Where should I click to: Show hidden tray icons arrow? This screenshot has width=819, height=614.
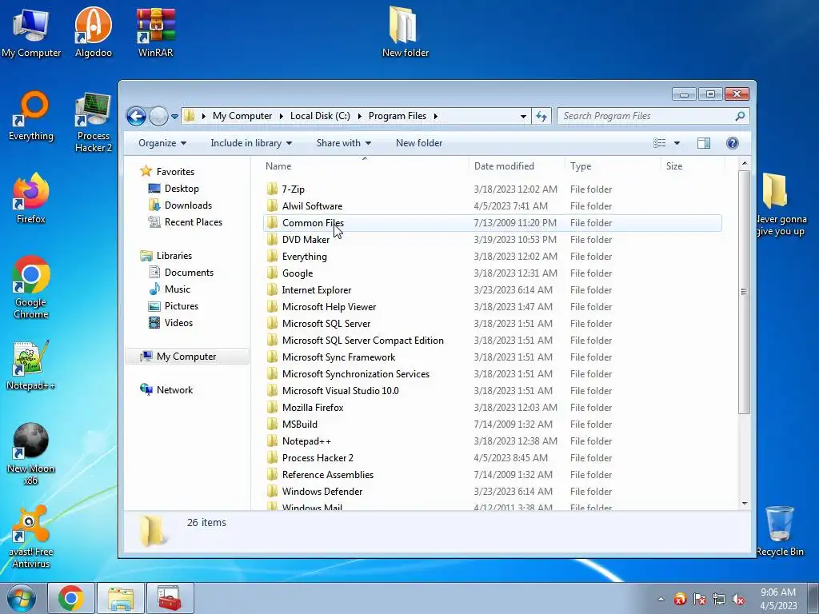(x=661, y=600)
